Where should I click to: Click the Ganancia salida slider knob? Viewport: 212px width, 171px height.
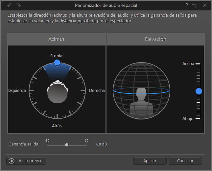tap(67, 145)
